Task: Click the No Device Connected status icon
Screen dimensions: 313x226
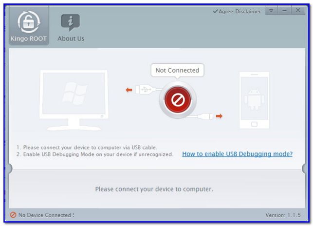Action: [13, 215]
